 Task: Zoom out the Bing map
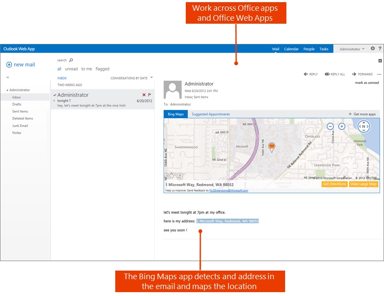click(x=330, y=126)
